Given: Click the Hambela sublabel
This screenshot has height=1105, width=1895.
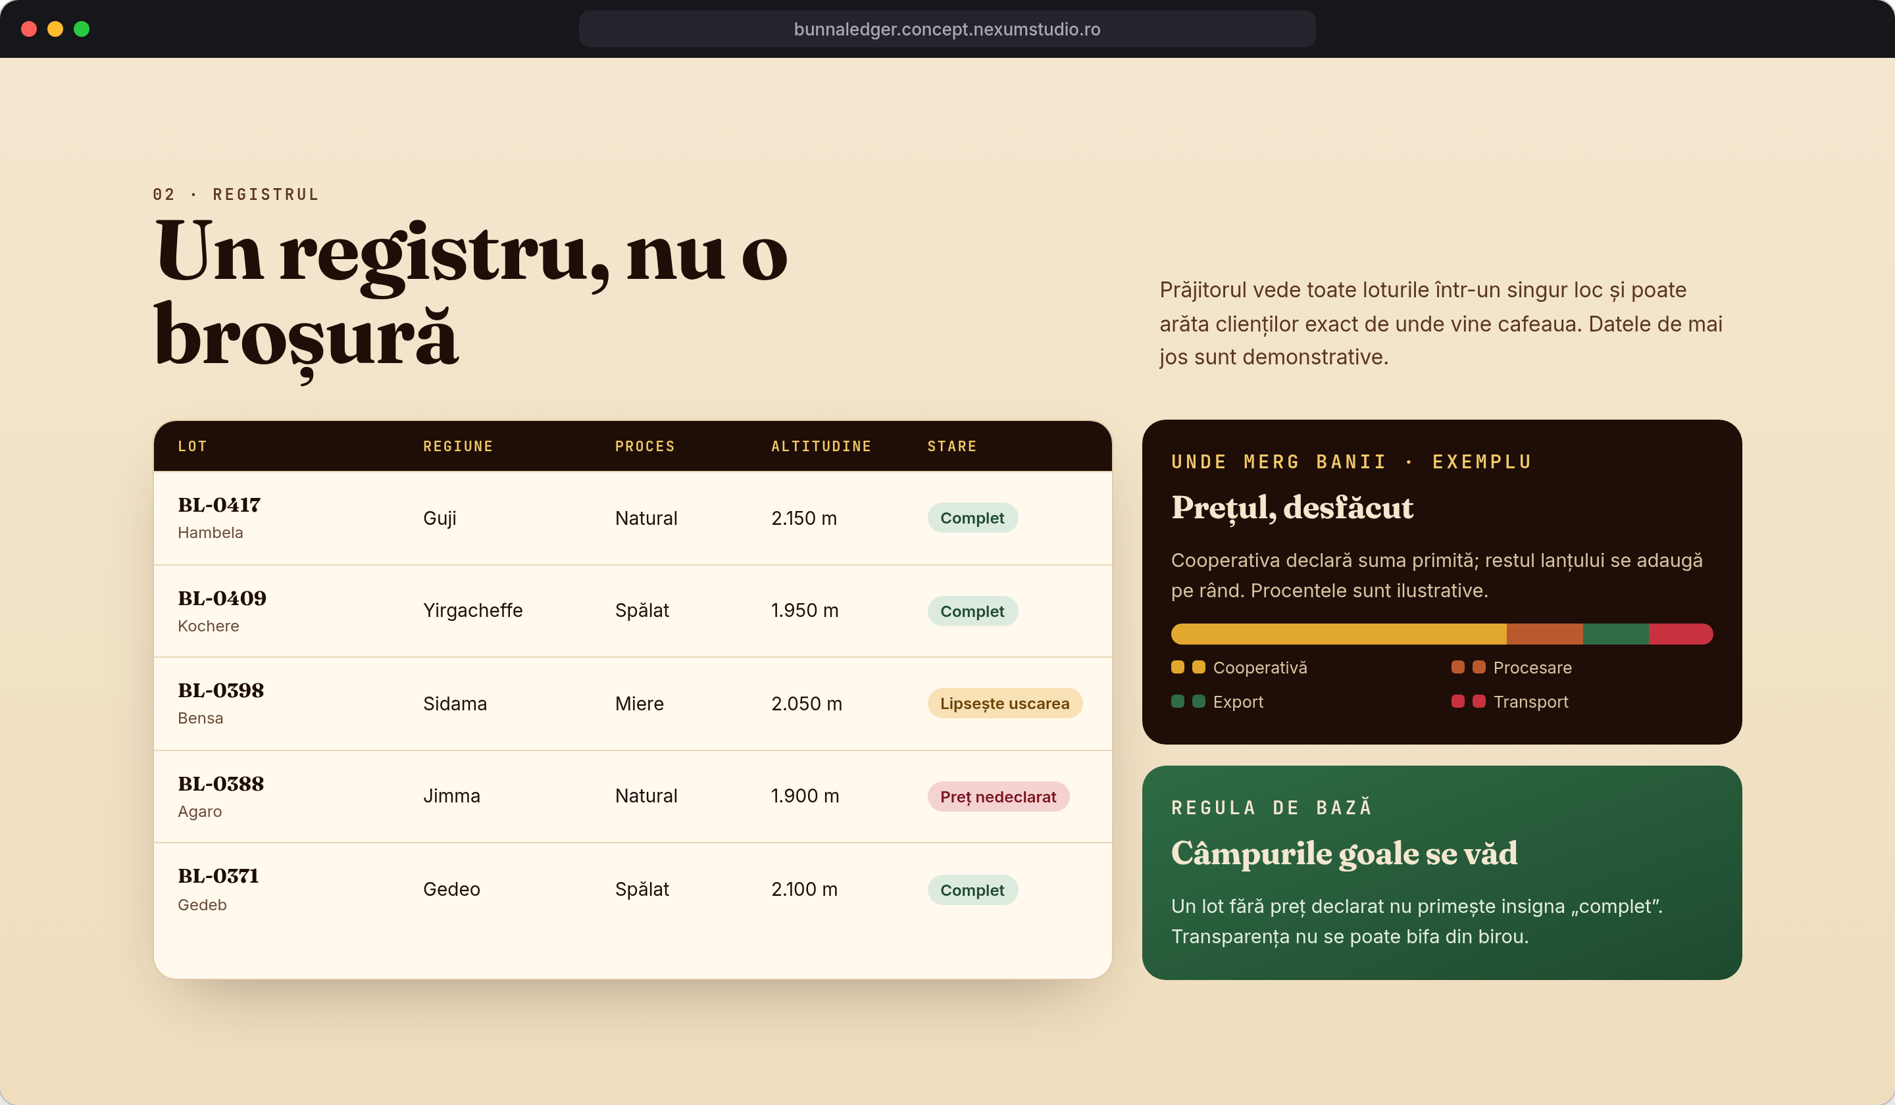Looking at the screenshot, I should (x=211, y=533).
